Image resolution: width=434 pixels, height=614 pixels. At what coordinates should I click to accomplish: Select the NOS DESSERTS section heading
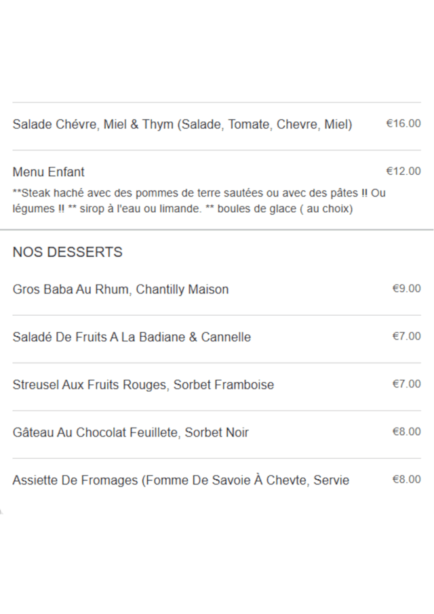point(68,252)
